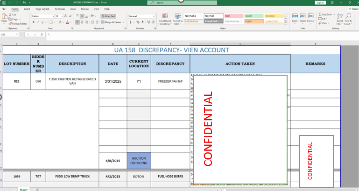359x191 pixels.
Task: Click Decrease Decimal icon
Action: [x=153, y=22]
